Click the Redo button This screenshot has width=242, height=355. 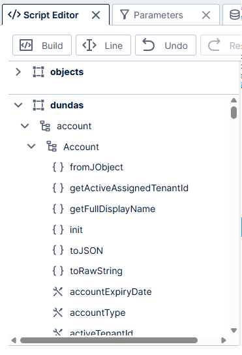click(221, 45)
